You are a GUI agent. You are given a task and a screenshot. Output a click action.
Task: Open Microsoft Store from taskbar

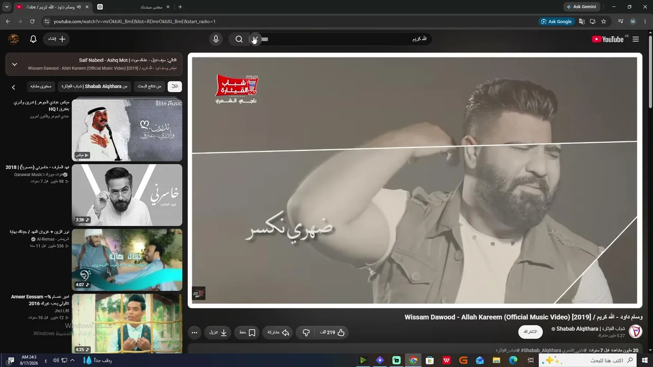(430, 360)
